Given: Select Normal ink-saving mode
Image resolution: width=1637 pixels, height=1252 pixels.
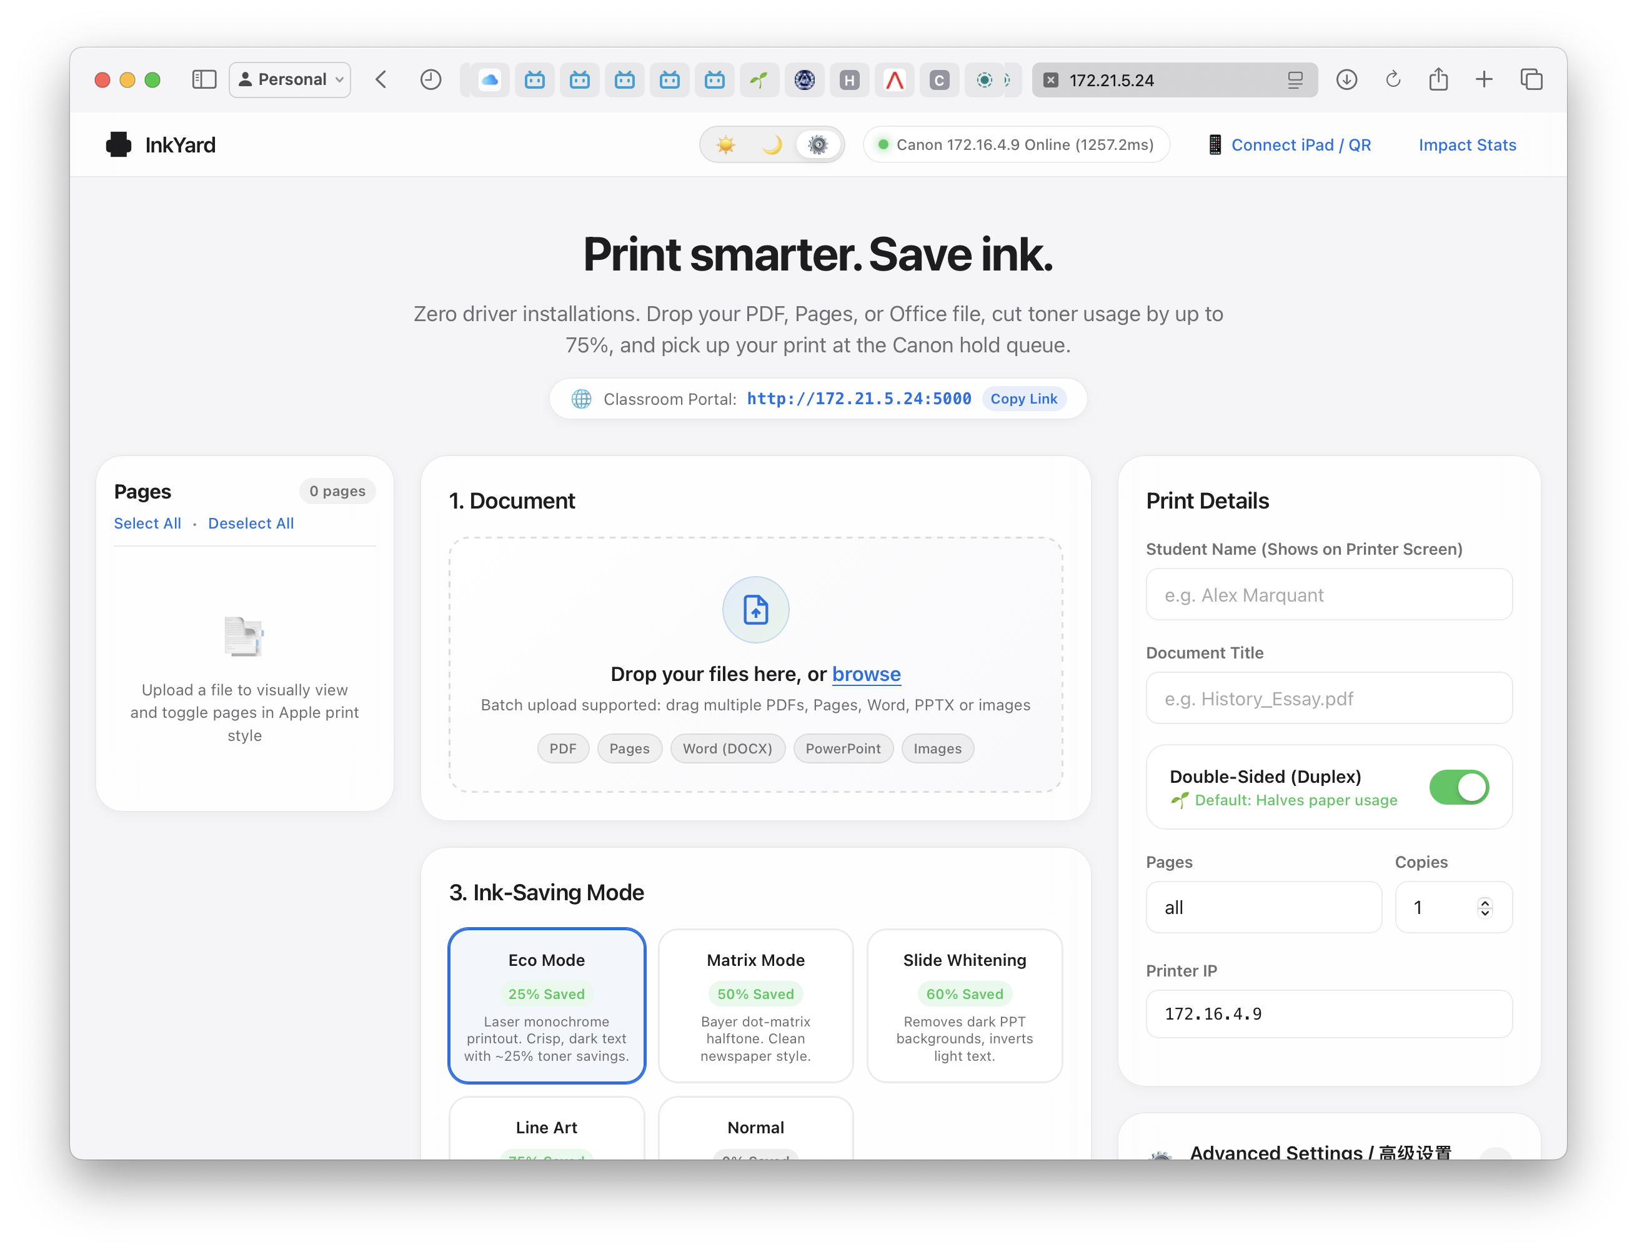Looking at the screenshot, I should pyautogui.click(x=755, y=1128).
